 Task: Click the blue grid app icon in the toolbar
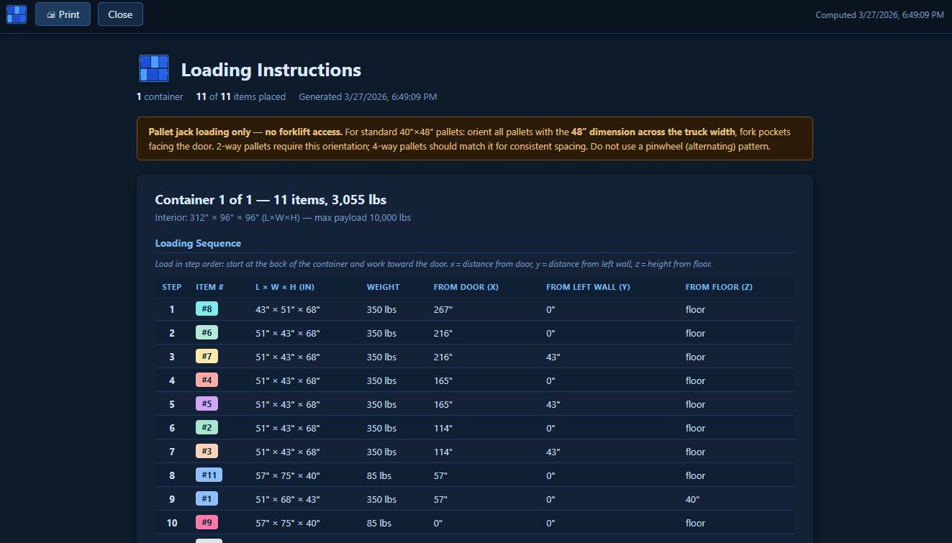[x=16, y=14]
